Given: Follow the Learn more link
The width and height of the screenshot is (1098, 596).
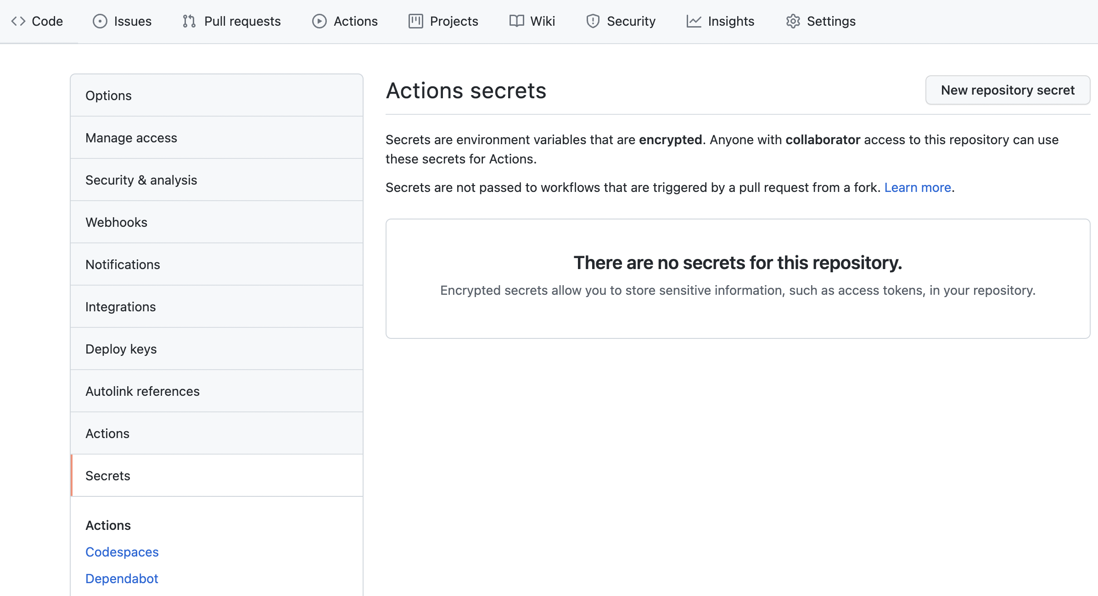Looking at the screenshot, I should 917,187.
